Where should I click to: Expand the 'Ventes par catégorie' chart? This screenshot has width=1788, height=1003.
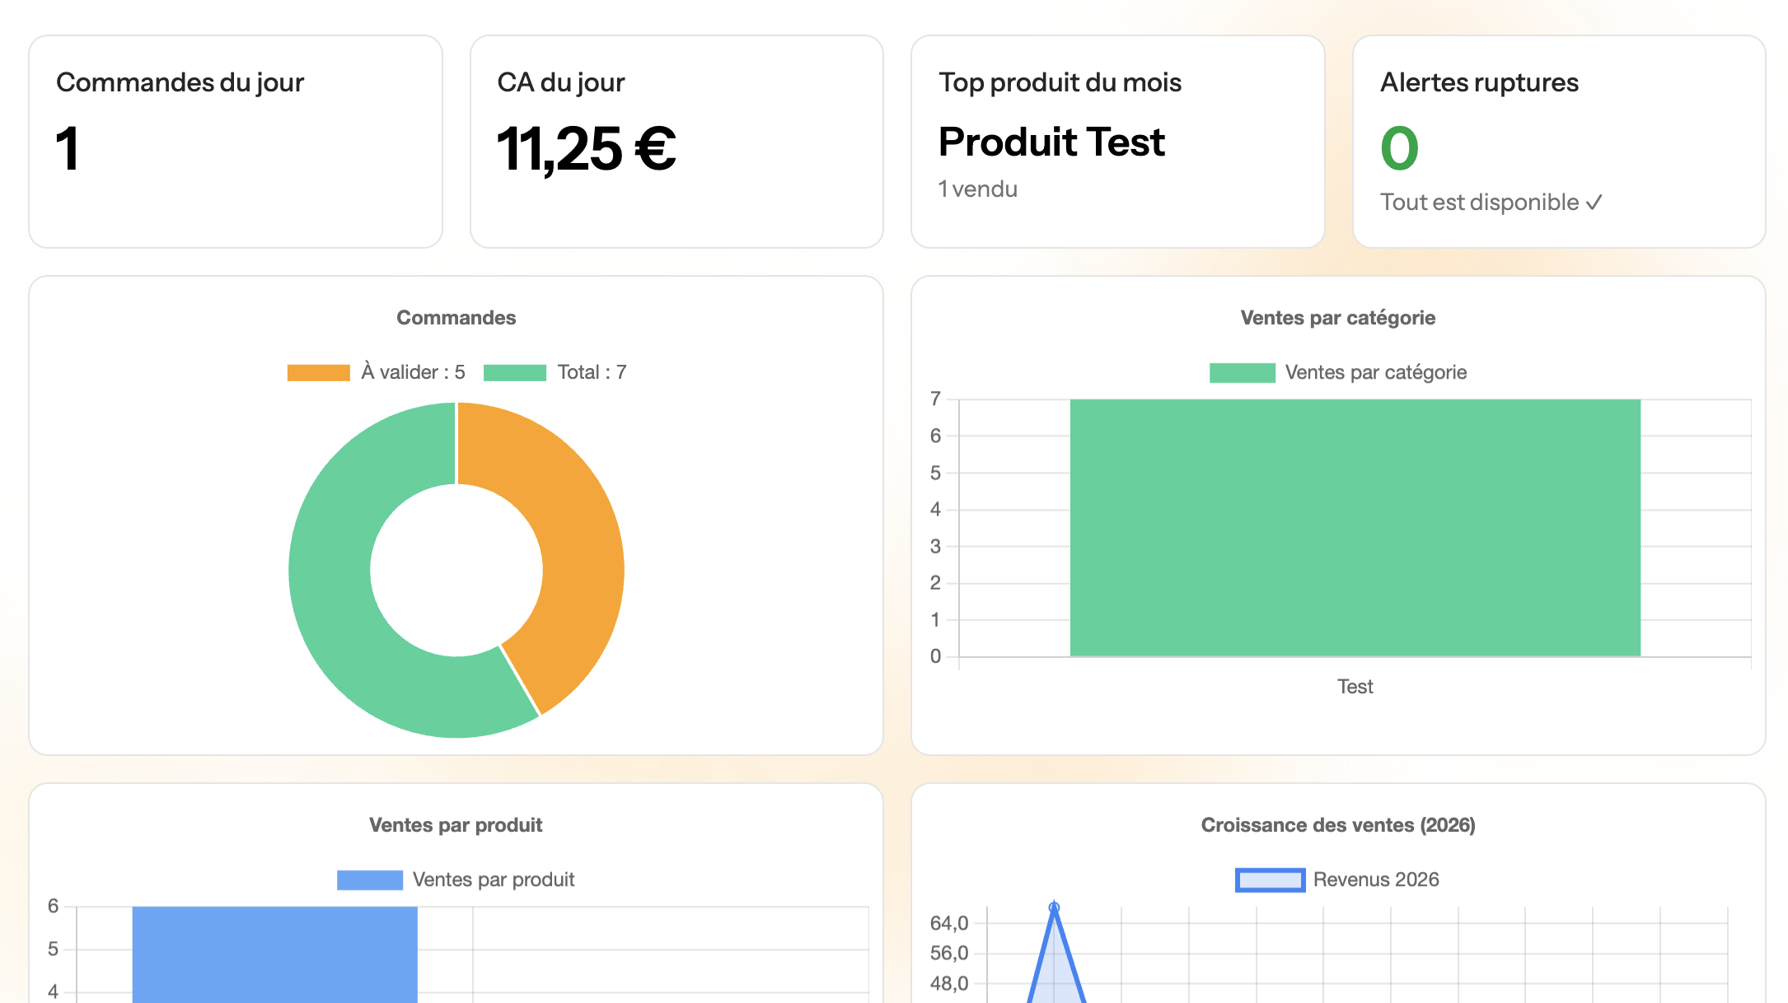coord(1338,317)
